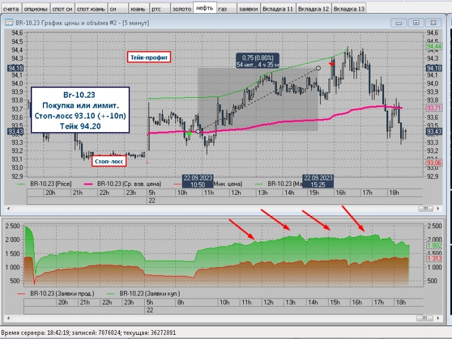Viewport: 452px width, 339px height.
Task: Minimize the BR-10.23 chart window
Action: [400, 23]
